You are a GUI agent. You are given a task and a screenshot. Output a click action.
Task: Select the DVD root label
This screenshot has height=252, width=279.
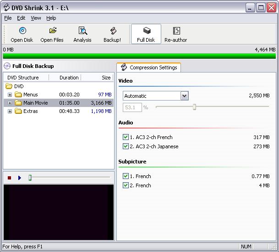coord(19,86)
